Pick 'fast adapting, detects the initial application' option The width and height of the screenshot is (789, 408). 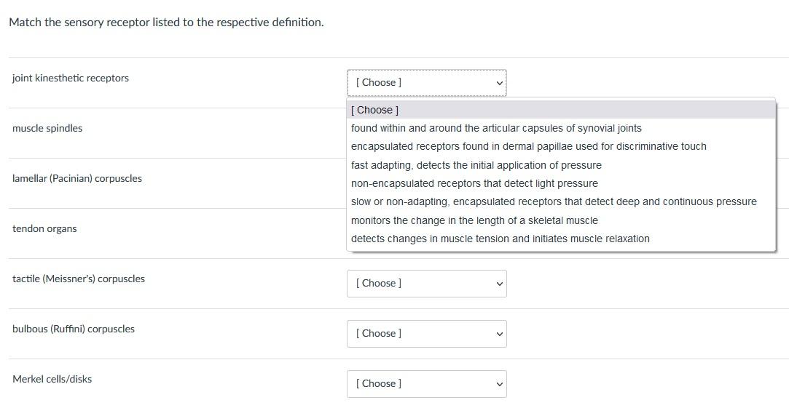pyautogui.click(x=476, y=165)
